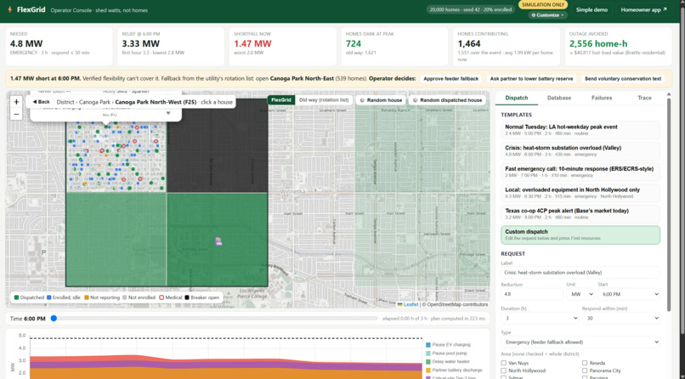Click Ask partner to lower battery reserve
The height and width of the screenshot is (379, 685).
point(531,78)
